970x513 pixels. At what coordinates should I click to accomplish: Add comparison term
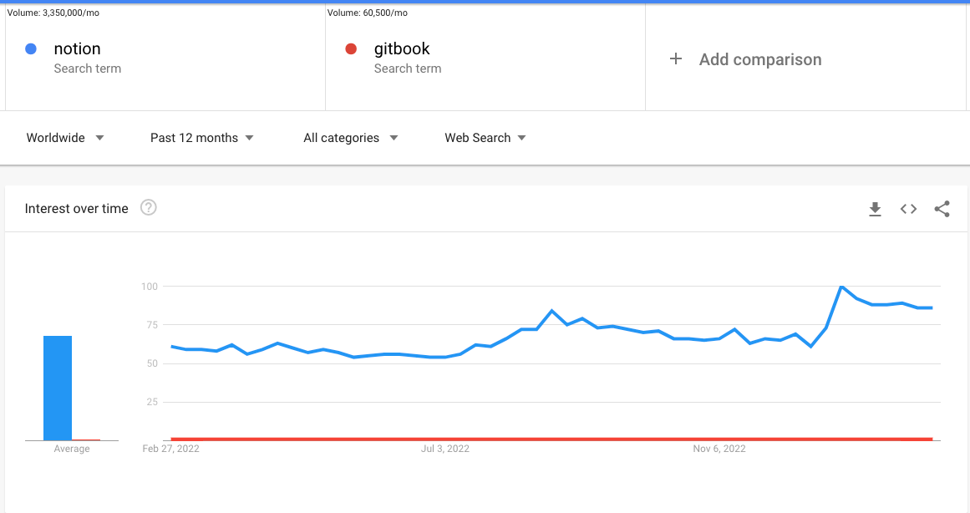click(x=760, y=59)
